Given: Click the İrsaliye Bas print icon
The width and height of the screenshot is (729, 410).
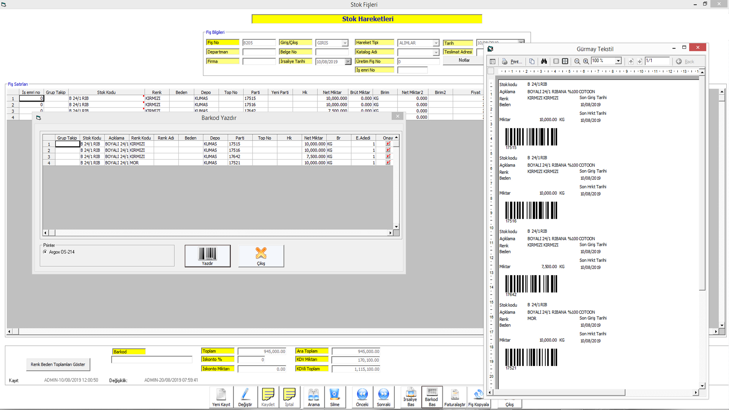Looking at the screenshot, I should pyautogui.click(x=410, y=397).
